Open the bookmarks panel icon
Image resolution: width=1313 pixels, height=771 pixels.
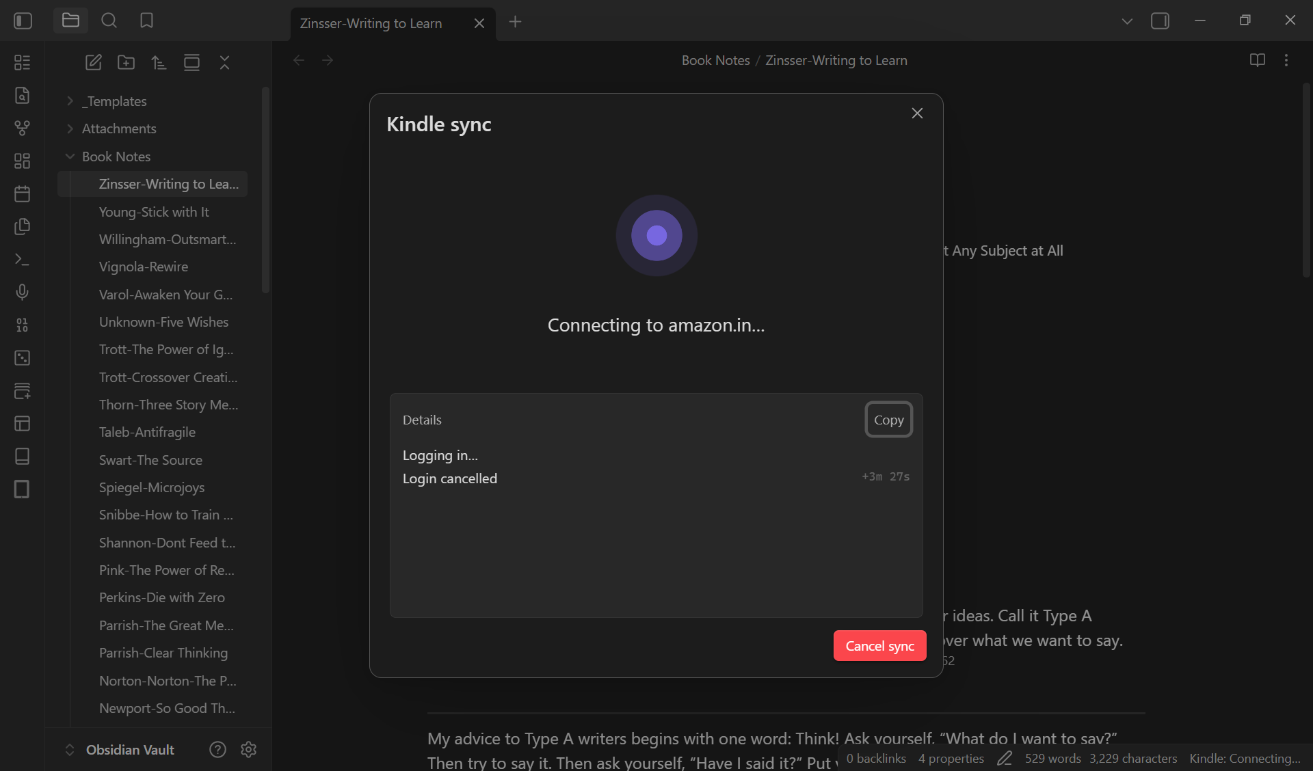tap(146, 21)
